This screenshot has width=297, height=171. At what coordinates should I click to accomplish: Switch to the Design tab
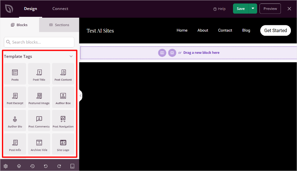click(31, 9)
